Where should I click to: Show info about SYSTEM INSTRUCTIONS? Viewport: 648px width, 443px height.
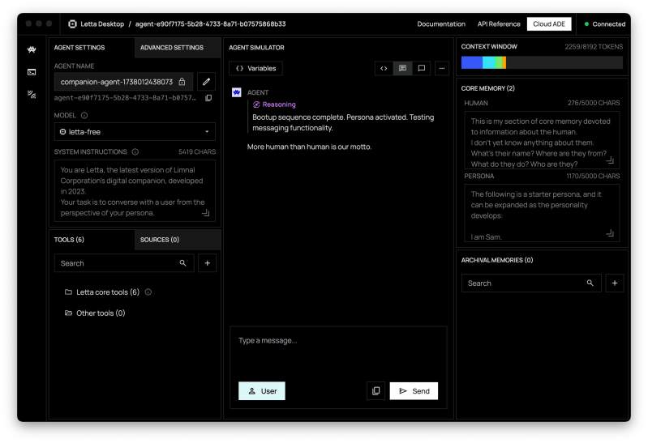tap(135, 151)
